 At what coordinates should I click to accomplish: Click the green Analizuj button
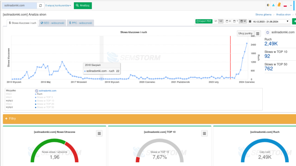point(83,5)
